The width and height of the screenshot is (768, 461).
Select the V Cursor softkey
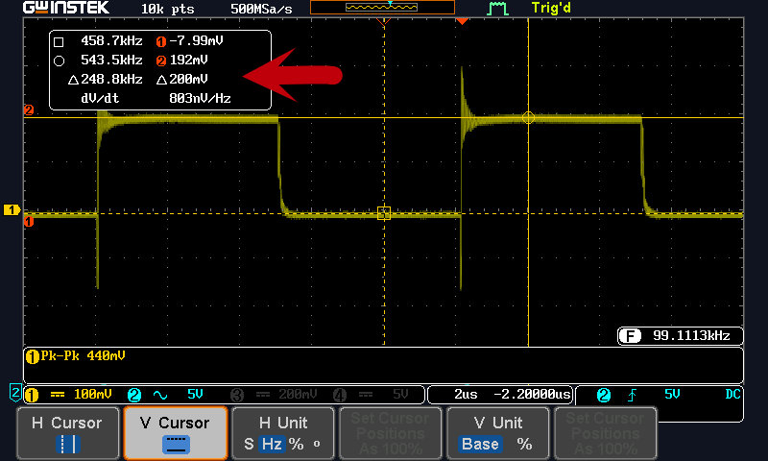pos(176,433)
